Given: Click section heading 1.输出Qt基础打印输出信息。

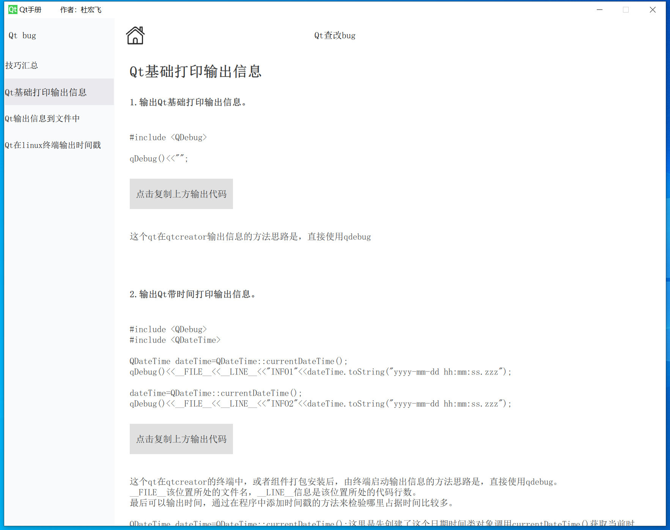Looking at the screenshot, I should pyautogui.click(x=188, y=102).
